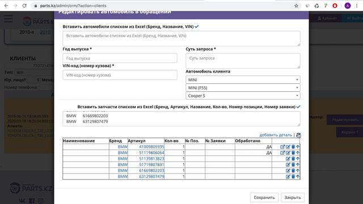This screenshot has width=363, height=204.
Task: Move part 51139813823 up with arrow
Action: 298,159
